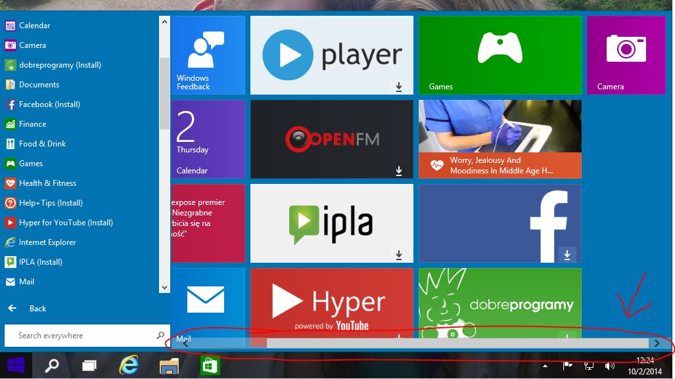Open the player tile
The image size is (675, 379).
pyautogui.click(x=331, y=55)
